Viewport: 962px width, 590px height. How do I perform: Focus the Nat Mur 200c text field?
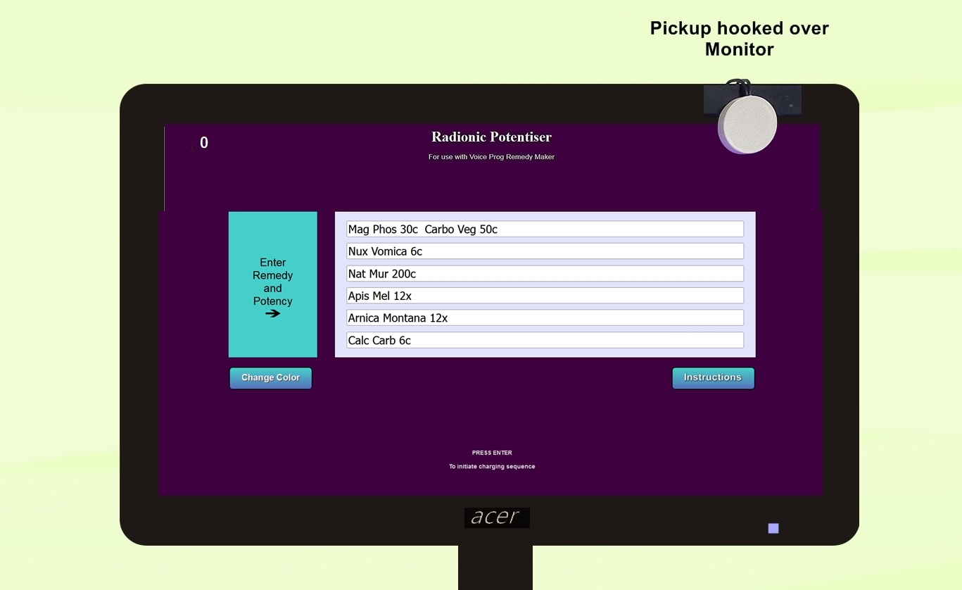click(x=545, y=274)
